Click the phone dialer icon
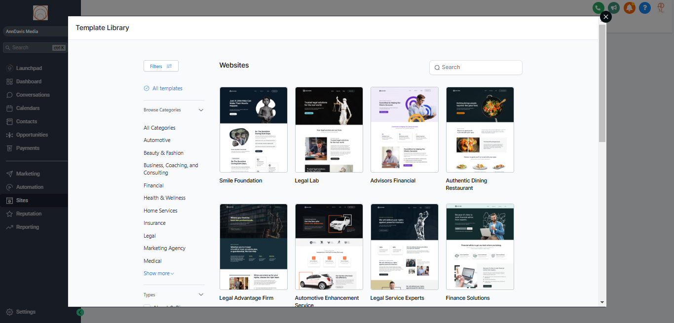The height and width of the screenshot is (323, 674). [598, 8]
